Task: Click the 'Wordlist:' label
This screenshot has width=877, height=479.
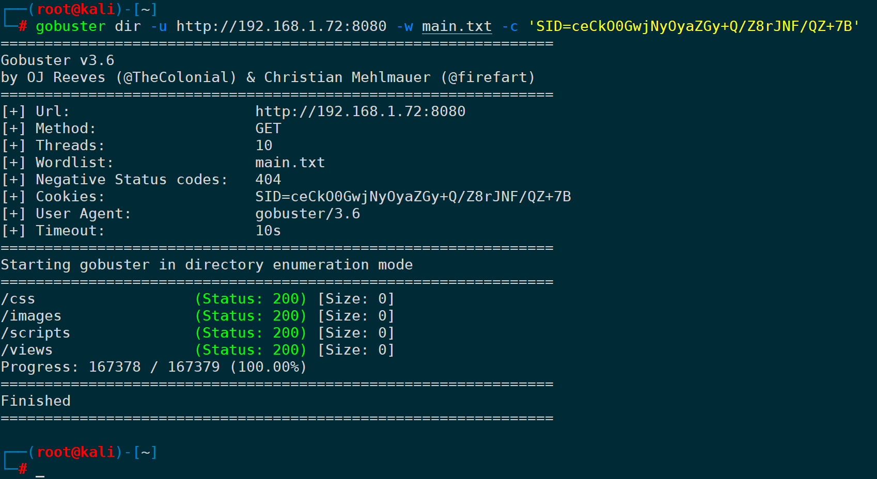Action: (x=74, y=163)
